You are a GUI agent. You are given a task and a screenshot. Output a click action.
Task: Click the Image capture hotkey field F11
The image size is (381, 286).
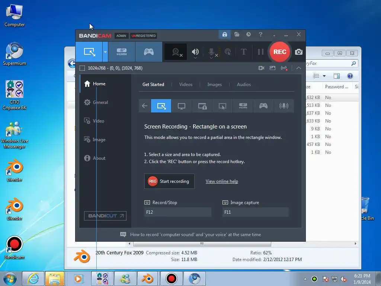tap(255, 212)
